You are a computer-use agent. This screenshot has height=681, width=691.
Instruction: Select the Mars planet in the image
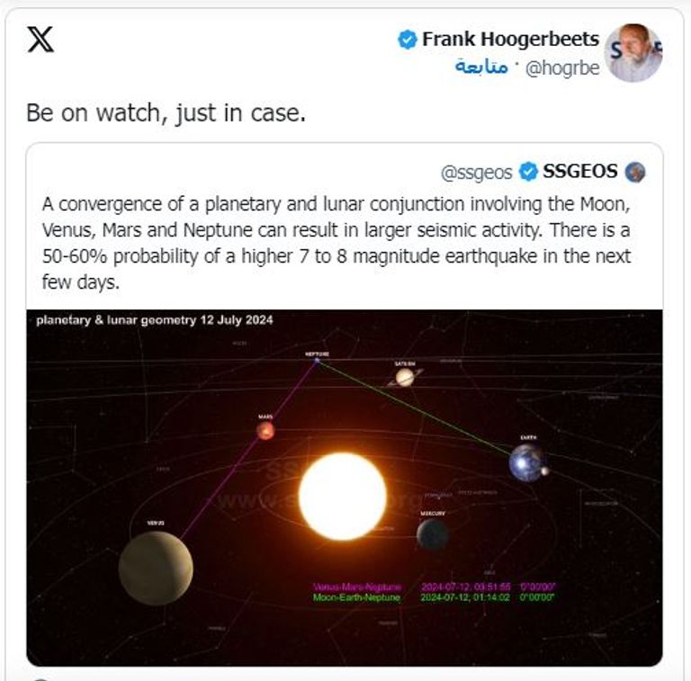265,430
